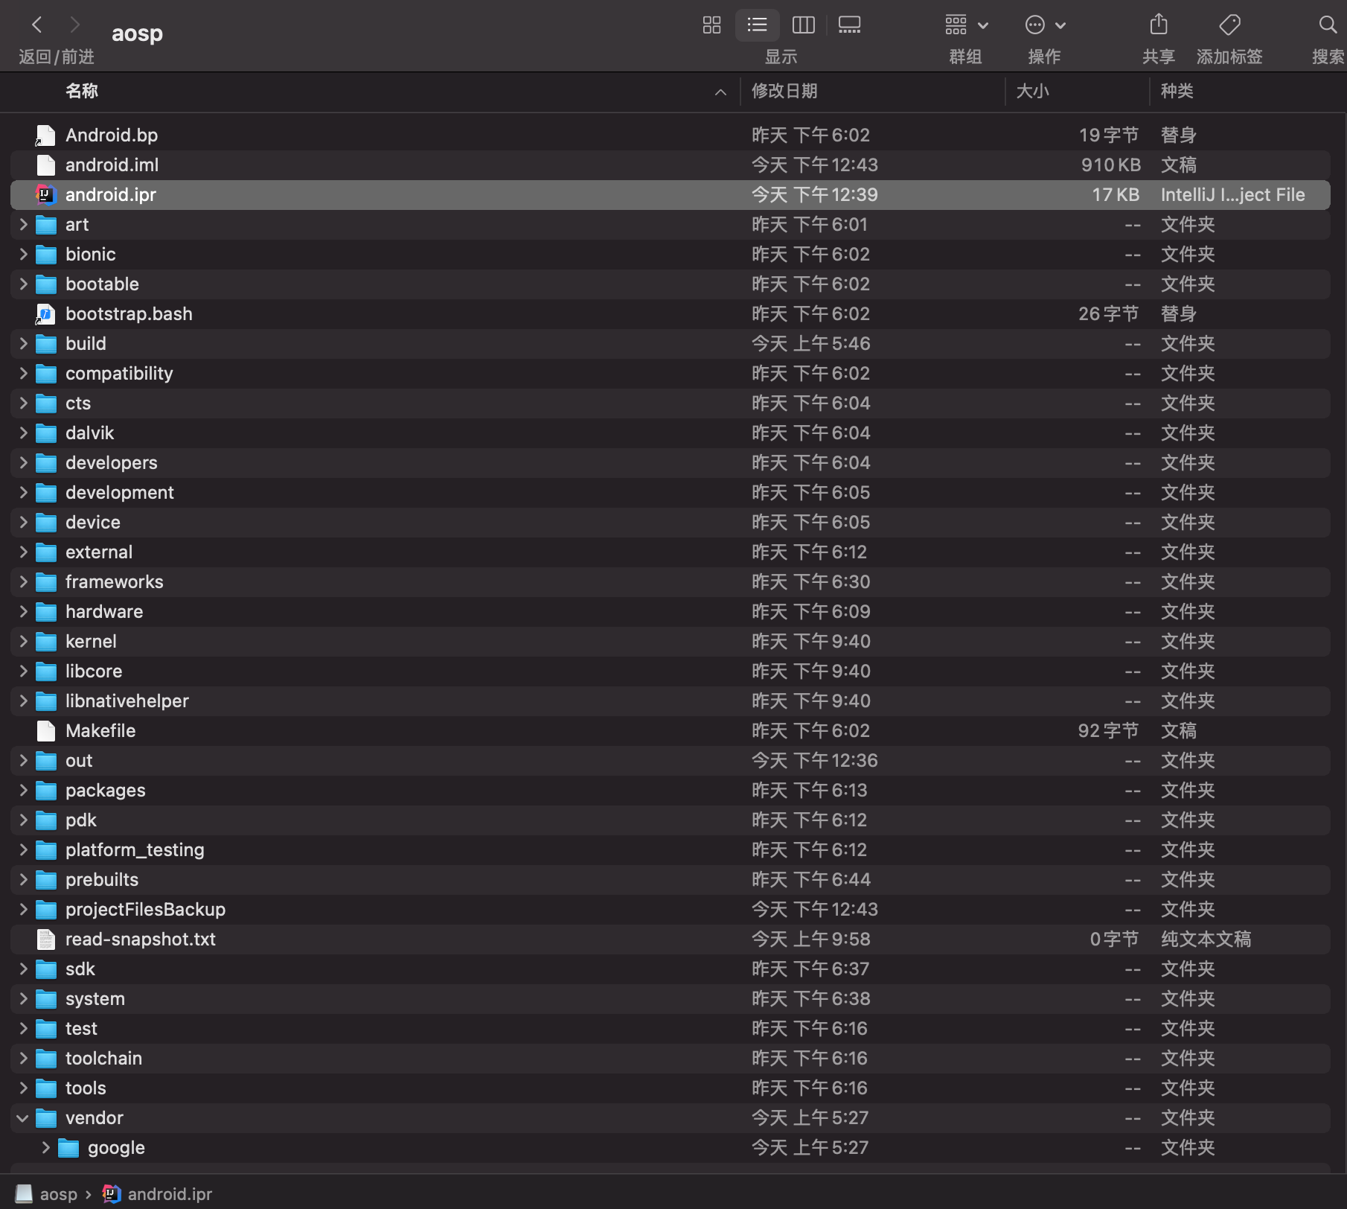The image size is (1347, 1209).
Task: Expand the build folder
Action: click(x=23, y=343)
